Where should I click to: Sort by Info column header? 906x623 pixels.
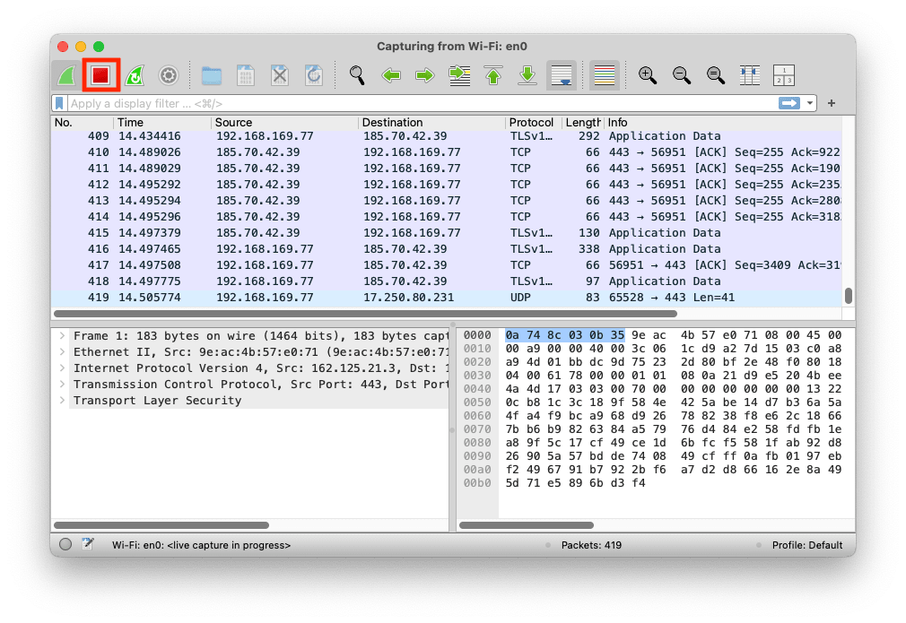coord(722,123)
